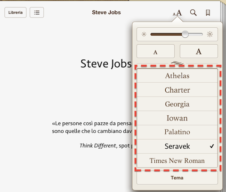Click the quote line starting «Le persone
Screen dimensions: 226x192
pos(92,123)
